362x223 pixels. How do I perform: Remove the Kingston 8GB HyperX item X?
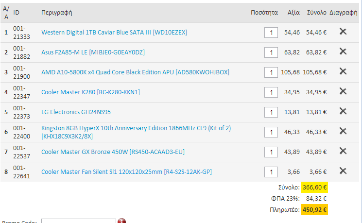pyautogui.click(x=343, y=131)
